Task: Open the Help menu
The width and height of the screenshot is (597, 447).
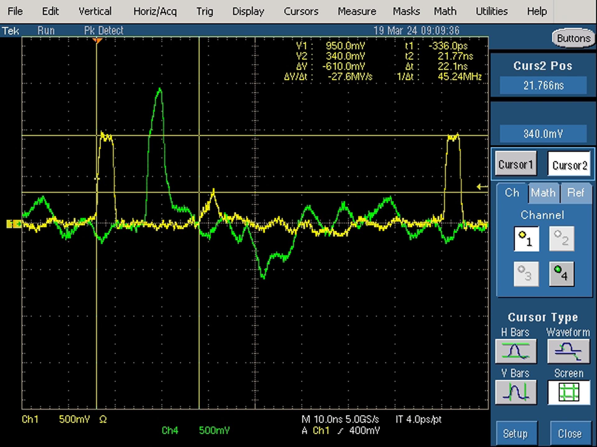Action: [x=537, y=11]
